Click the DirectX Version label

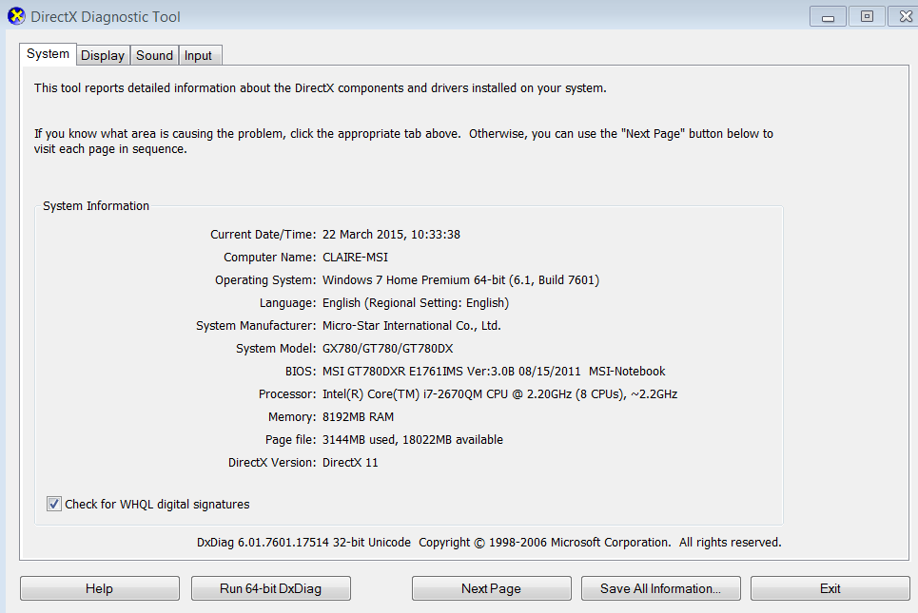pyautogui.click(x=272, y=463)
